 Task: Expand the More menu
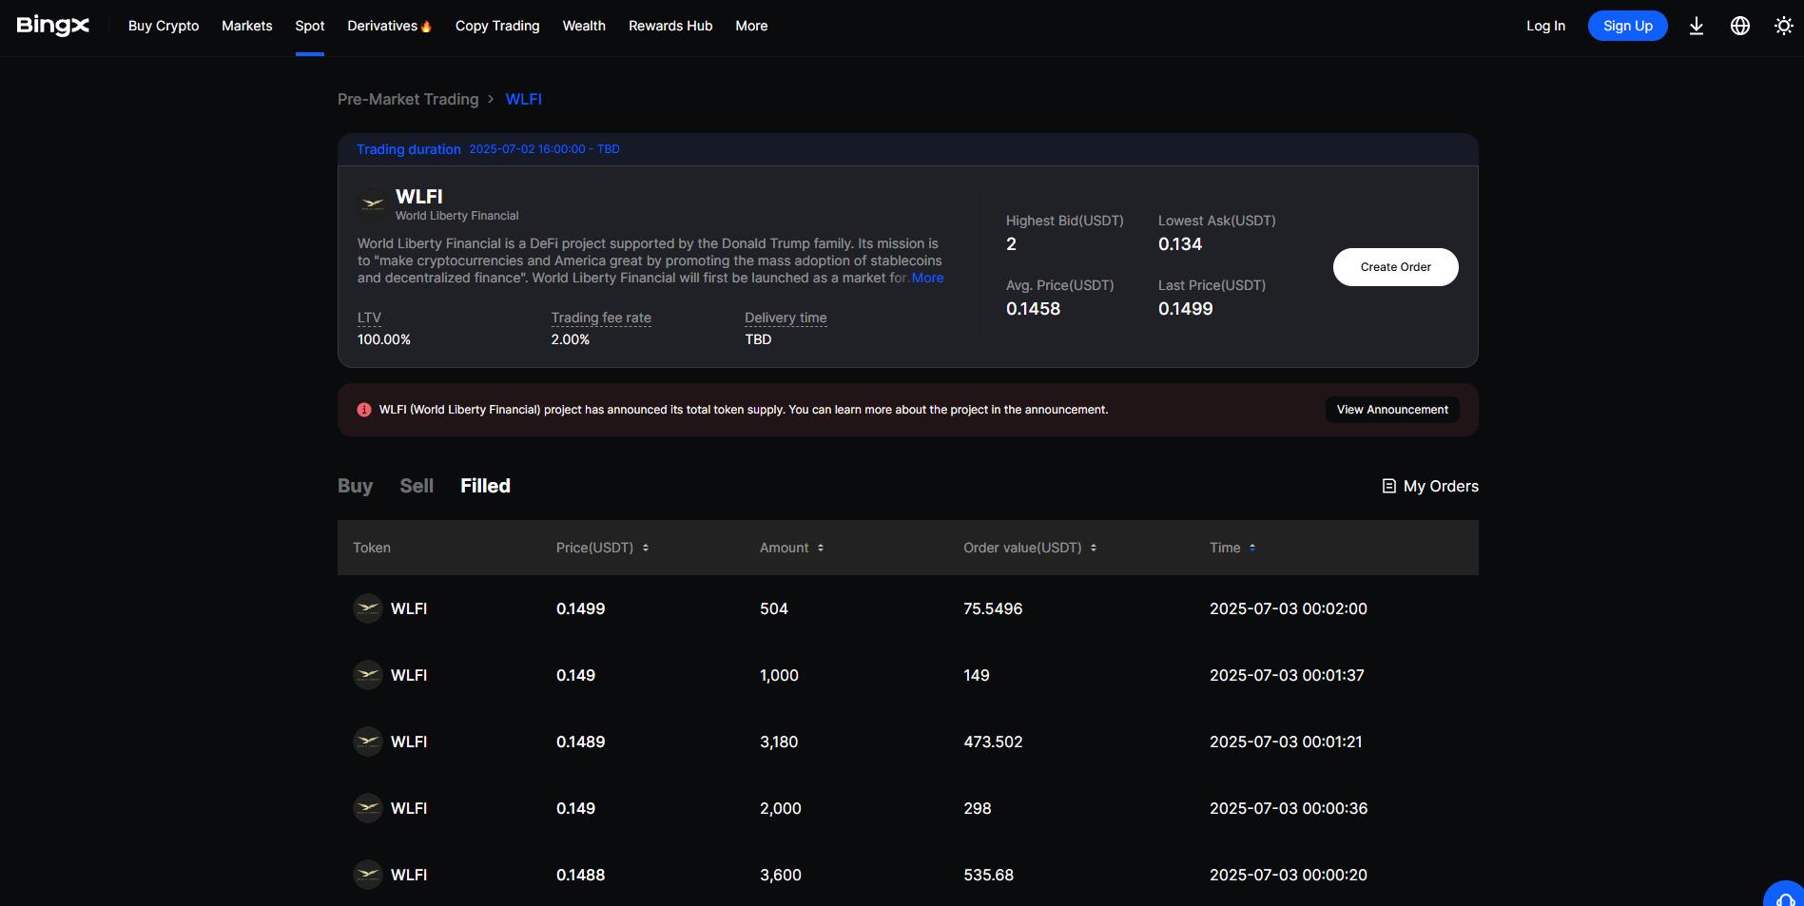click(751, 26)
